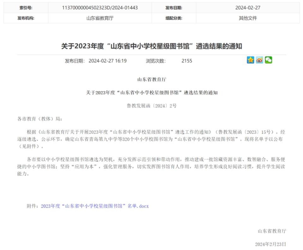Select the index number 11370000004502323D/2024-01443
The height and width of the screenshot is (250, 303).
click(100, 8)
